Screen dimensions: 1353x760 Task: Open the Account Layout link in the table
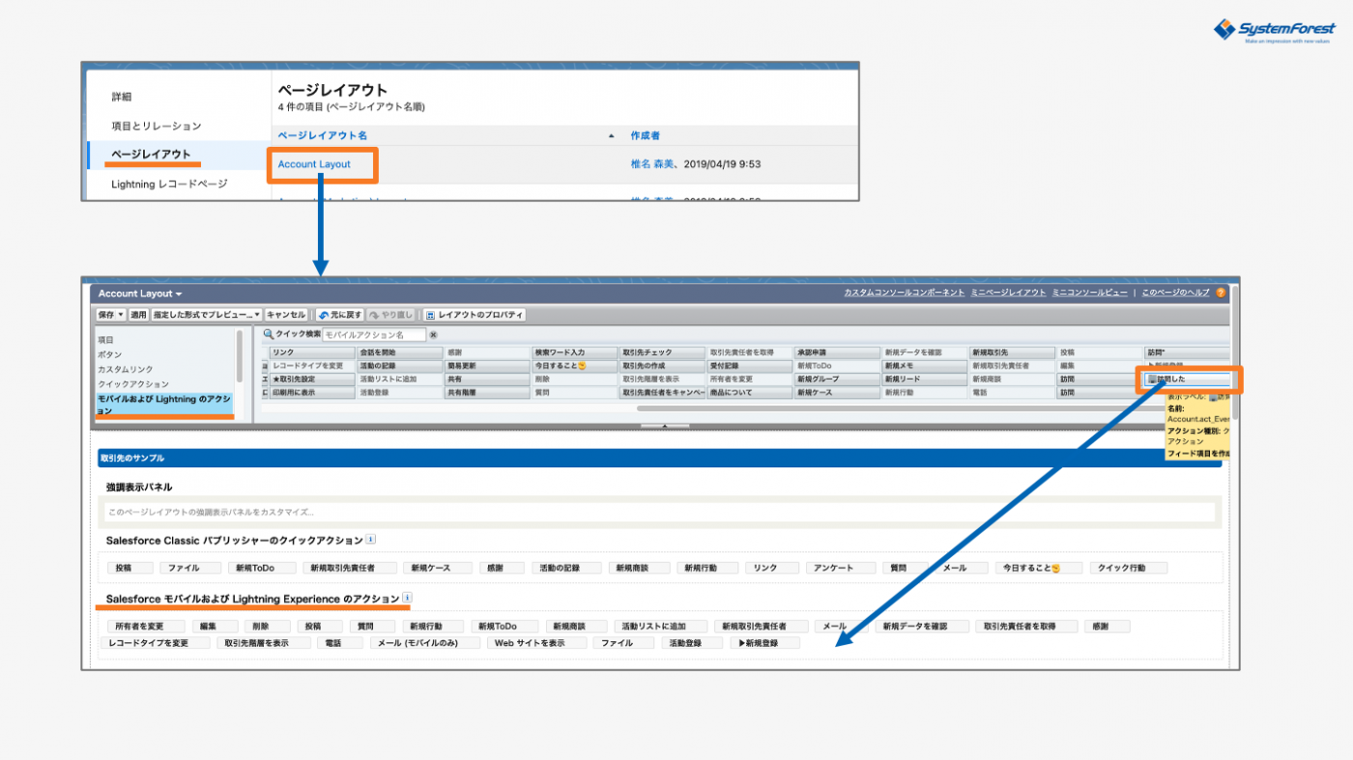[x=314, y=164]
